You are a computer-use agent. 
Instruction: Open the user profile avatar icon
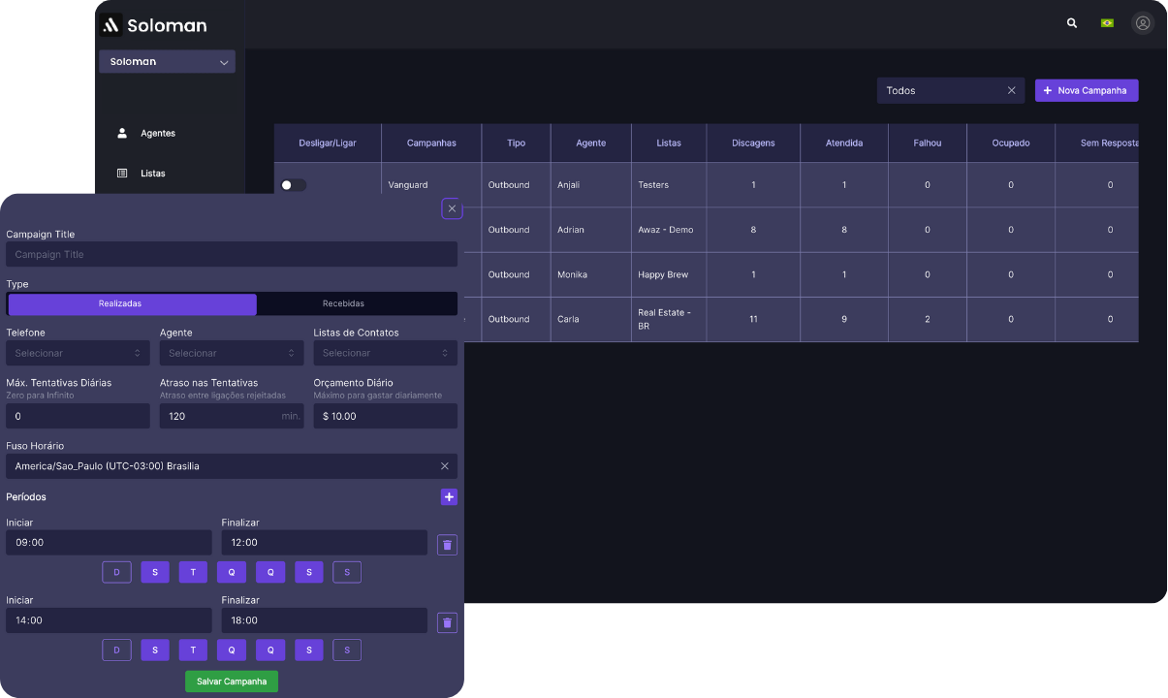pos(1143,23)
